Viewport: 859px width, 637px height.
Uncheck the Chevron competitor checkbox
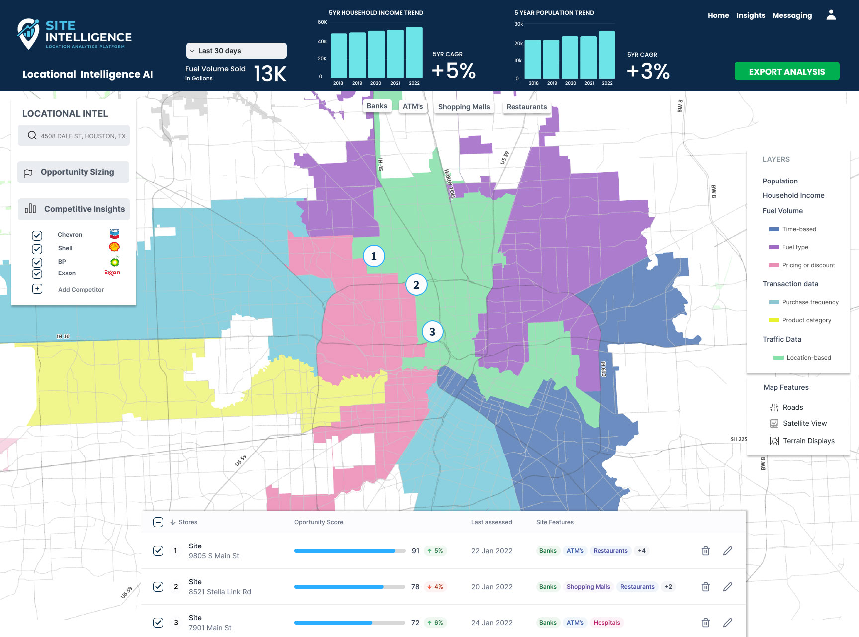[x=37, y=235]
